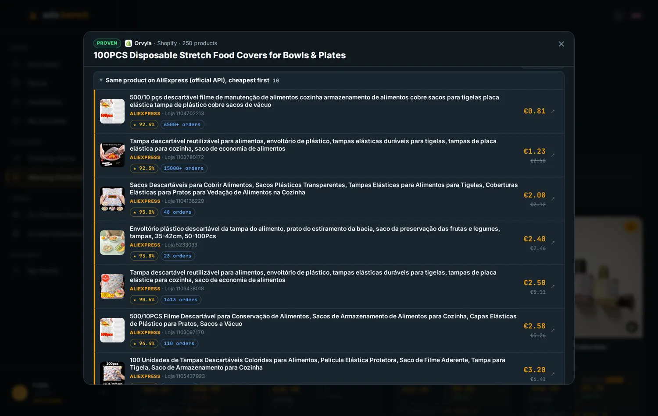Click the €0.81 price
The image size is (658, 416).
point(534,111)
